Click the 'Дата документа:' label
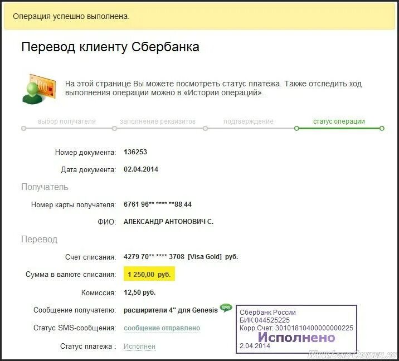Image resolution: width=399 pixels, height=361 pixels. tap(88, 170)
